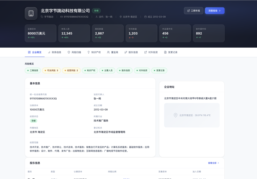Switch to the 董监高 tab

coord(113,52)
